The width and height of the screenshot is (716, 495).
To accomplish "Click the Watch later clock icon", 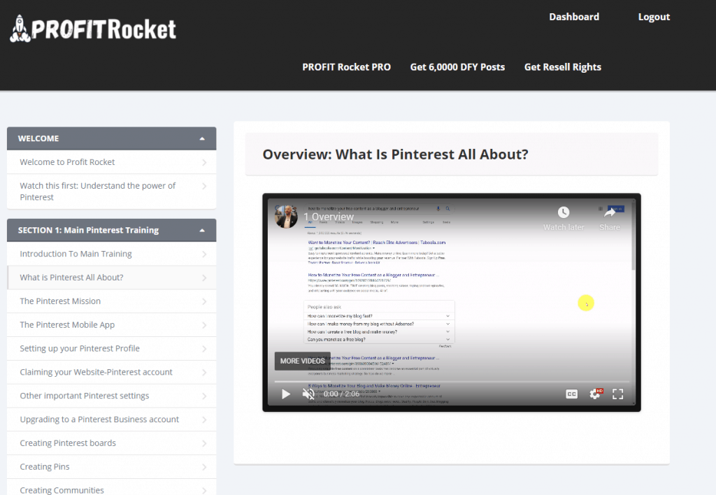I will (x=564, y=213).
